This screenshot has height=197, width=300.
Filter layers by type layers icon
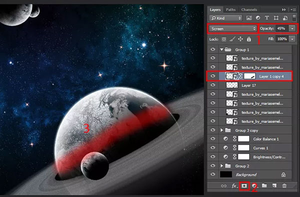tap(266, 18)
